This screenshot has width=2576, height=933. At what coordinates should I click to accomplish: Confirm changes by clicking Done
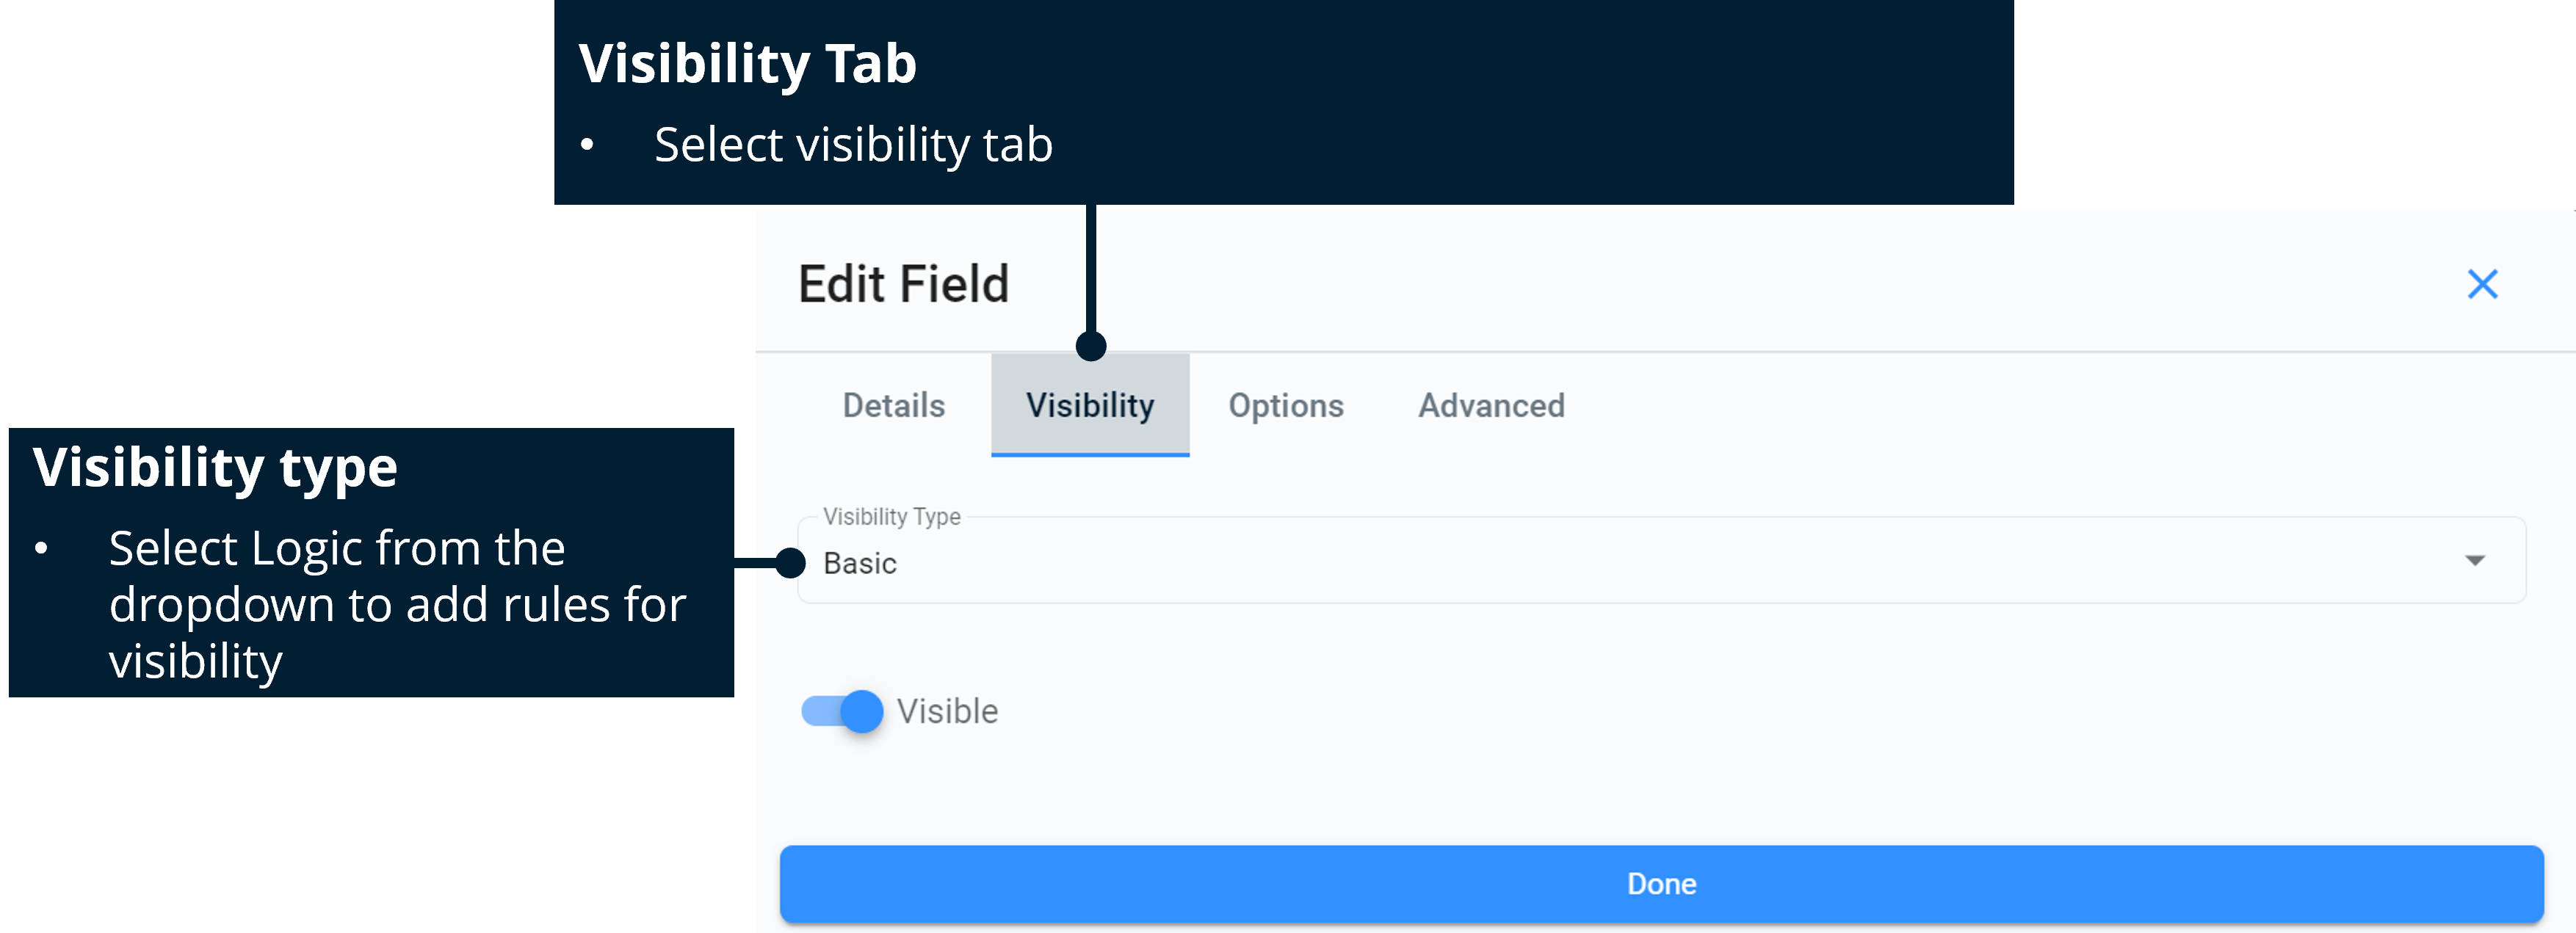[x=1660, y=883]
